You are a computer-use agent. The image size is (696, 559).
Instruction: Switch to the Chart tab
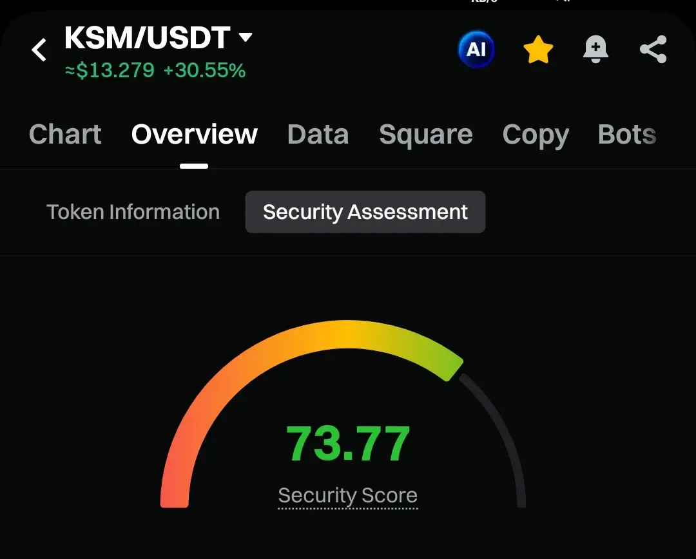65,134
